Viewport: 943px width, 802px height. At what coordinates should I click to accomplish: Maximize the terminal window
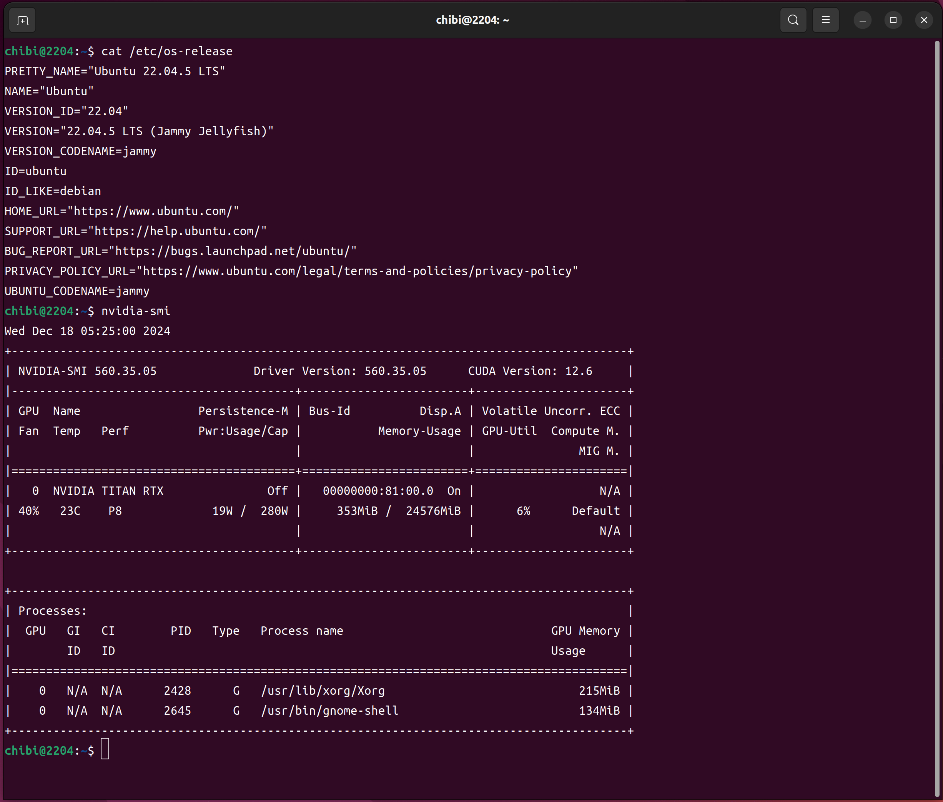[x=893, y=20]
